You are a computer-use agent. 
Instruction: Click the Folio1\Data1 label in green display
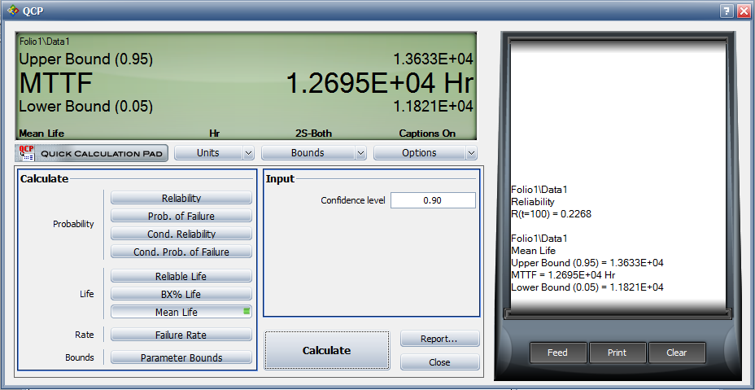coord(44,42)
